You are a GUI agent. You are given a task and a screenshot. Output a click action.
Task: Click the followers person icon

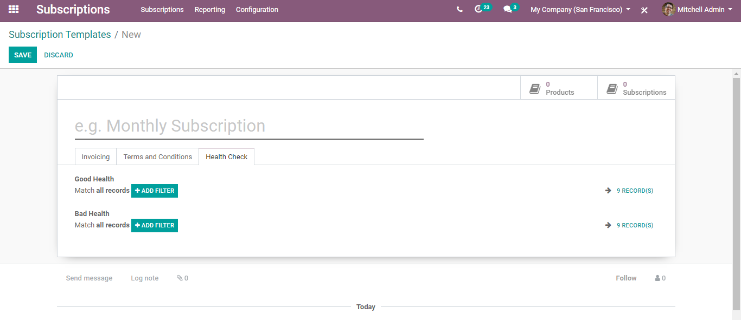657,278
